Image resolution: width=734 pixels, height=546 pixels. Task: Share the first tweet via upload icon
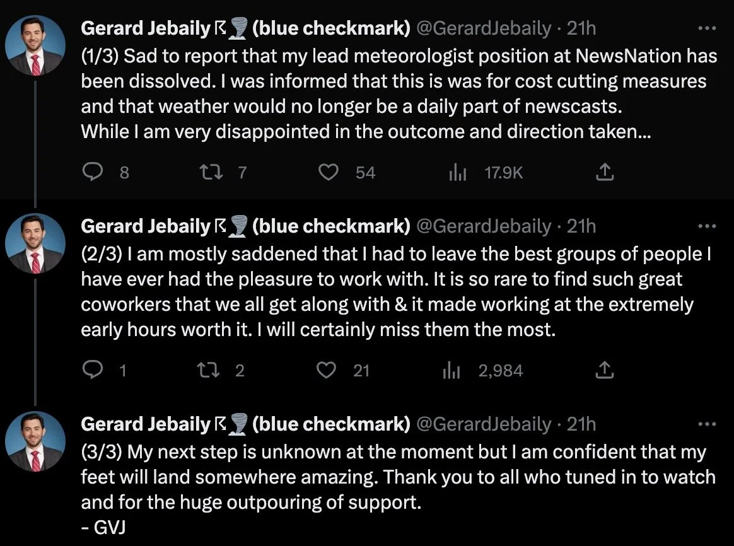[x=604, y=171]
